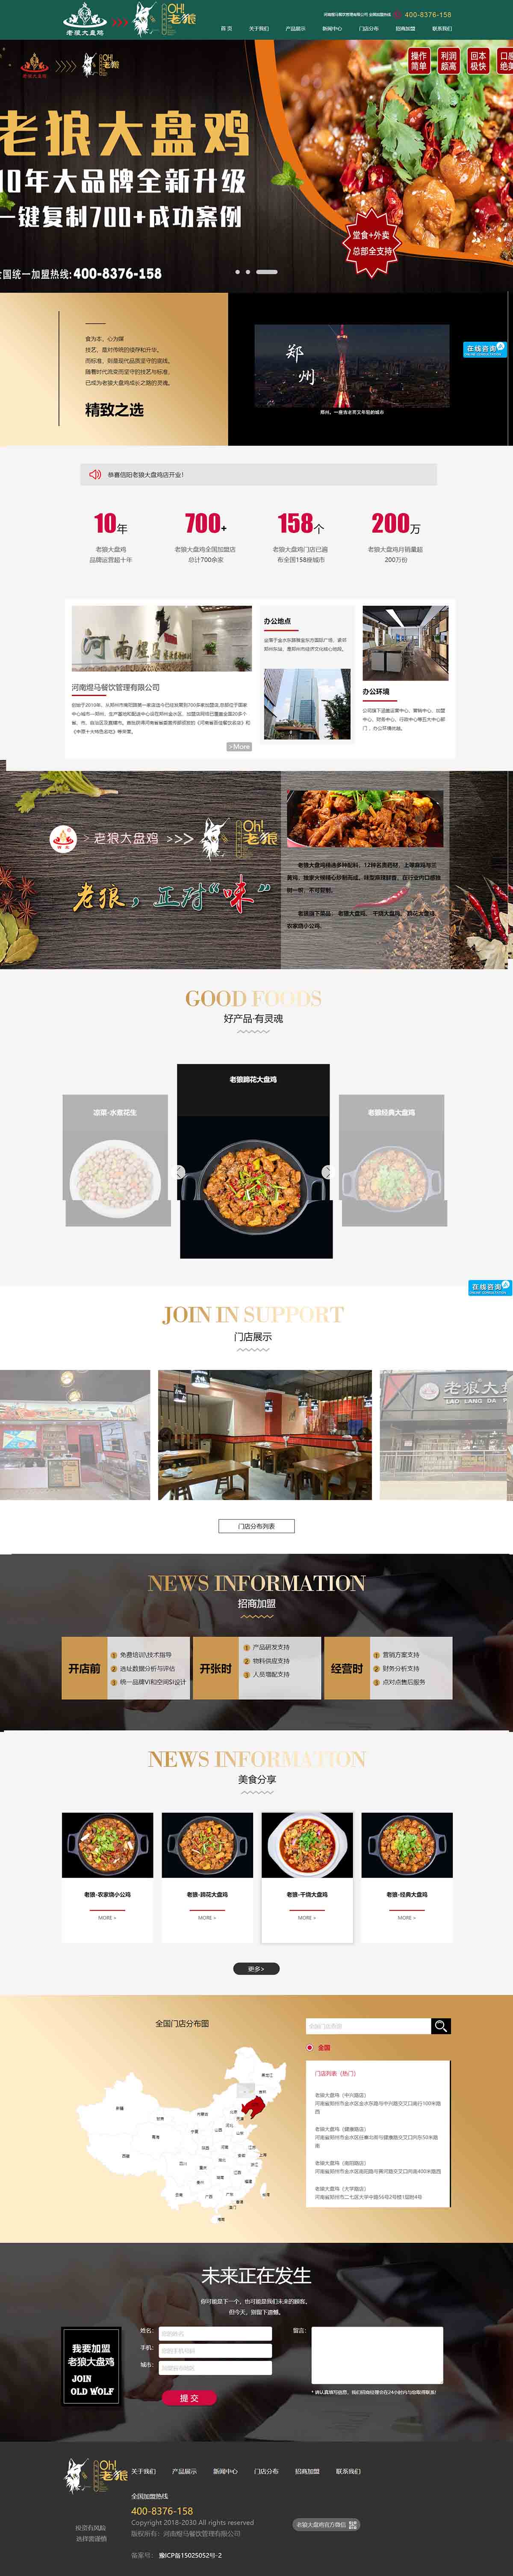The height and width of the screenshot is (2576, 513).
Task: Click the store search magnifier icon
Action: tap(440, 2025)
